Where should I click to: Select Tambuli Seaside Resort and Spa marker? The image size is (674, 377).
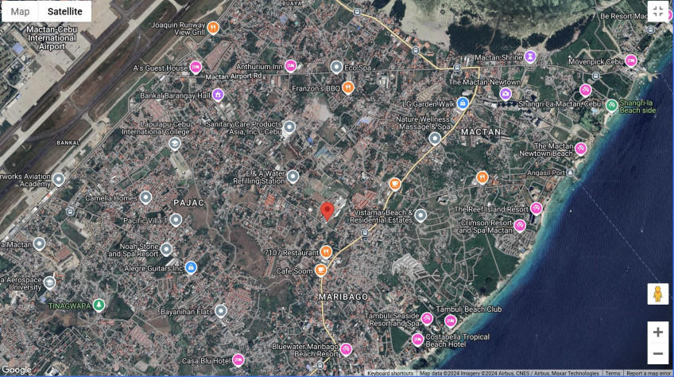427,318
